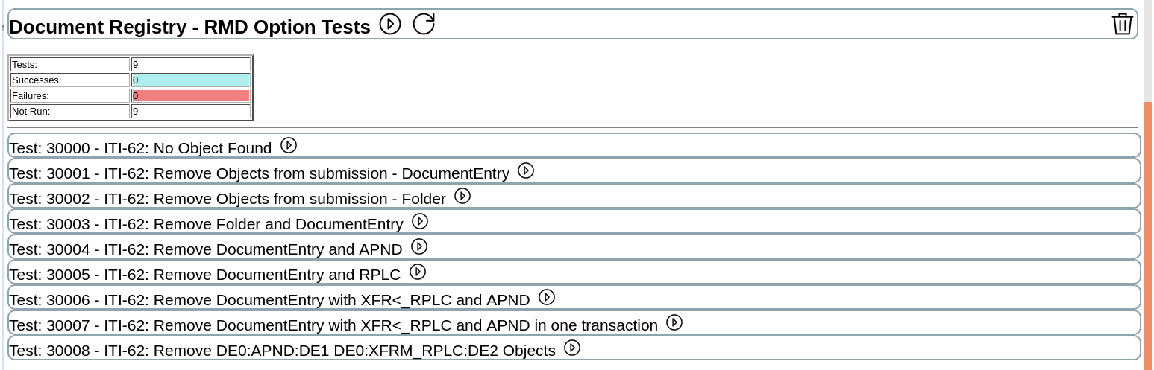
Task: Run all Document Registry RMD Option tests
Action: point(390,24)
